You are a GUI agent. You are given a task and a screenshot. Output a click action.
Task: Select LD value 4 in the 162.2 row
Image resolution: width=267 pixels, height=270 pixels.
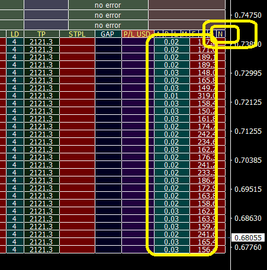coord(14,150)
